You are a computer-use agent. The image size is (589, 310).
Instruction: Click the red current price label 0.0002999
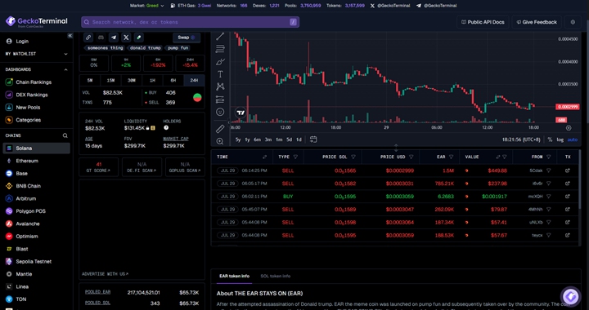pos(567,107)
